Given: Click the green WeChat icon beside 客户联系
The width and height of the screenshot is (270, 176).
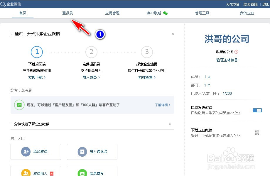Looking at the screenshot, I should [x=165, y=13].
